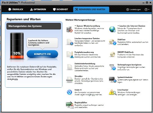Open the Shredder tool
This screenshot has width=153, height=113.
[x=79, y=76]
